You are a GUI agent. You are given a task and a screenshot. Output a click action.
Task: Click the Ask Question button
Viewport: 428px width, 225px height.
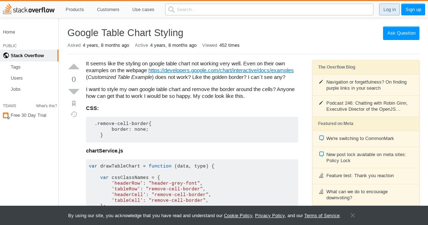(x=401, y=33)
